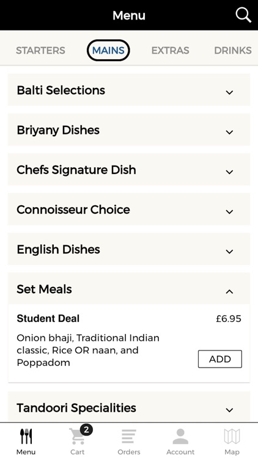Image resolution: width=258 pixels, height=458 pixels.
Task: Expand English Dishes chevron
Action: (229, 251)
